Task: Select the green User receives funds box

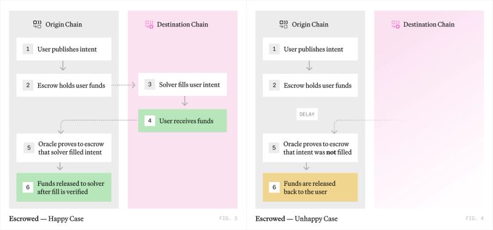Action: point(182,121)
